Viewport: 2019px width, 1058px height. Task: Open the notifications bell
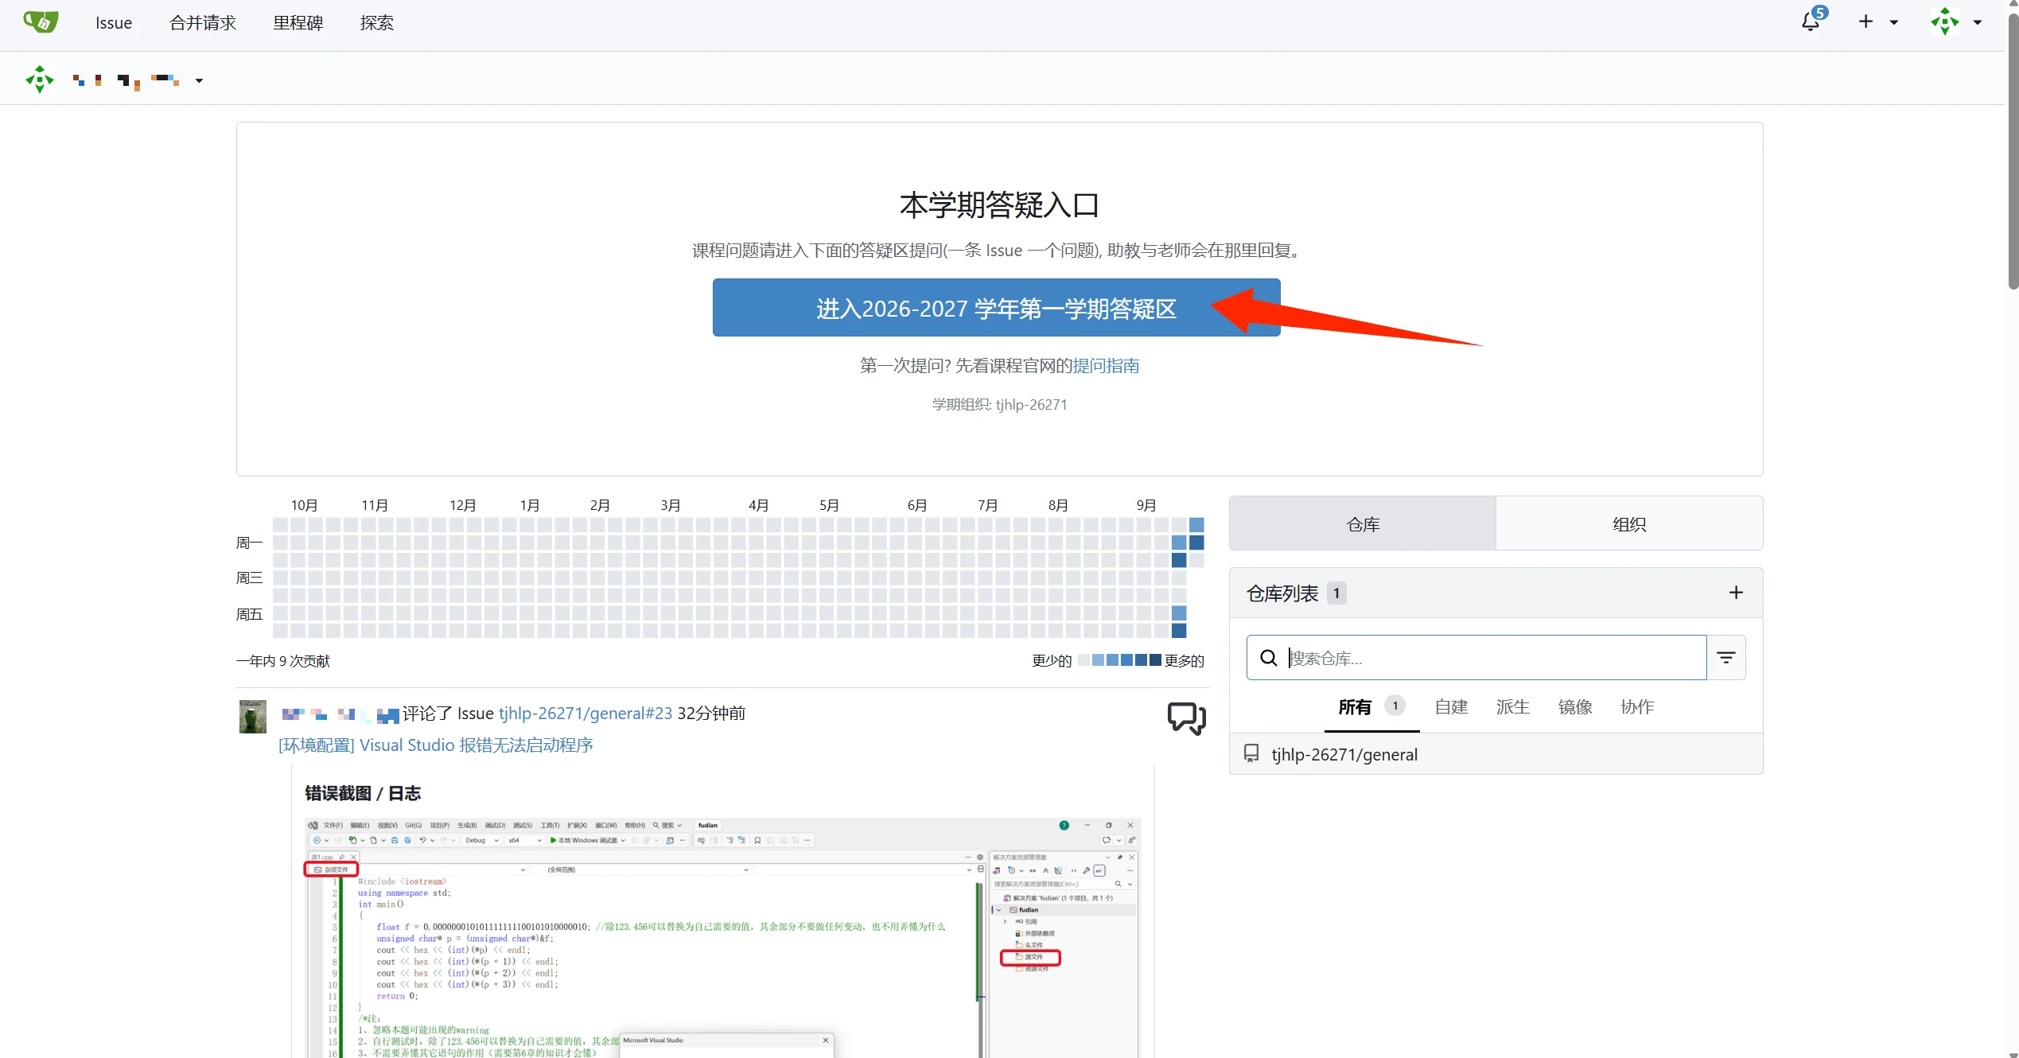[x=1811, y=22]
